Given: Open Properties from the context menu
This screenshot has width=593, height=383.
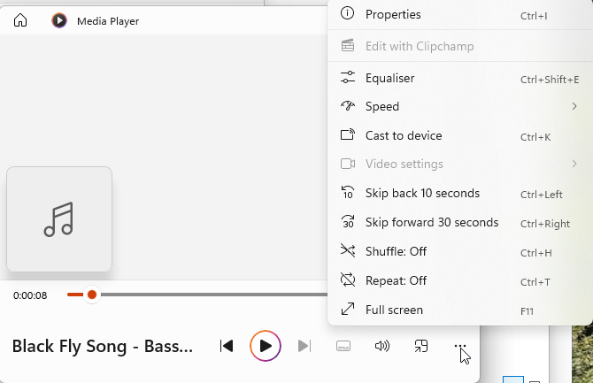Looking at the screenshot, I should pyautogui.click(x=393, y=14).
